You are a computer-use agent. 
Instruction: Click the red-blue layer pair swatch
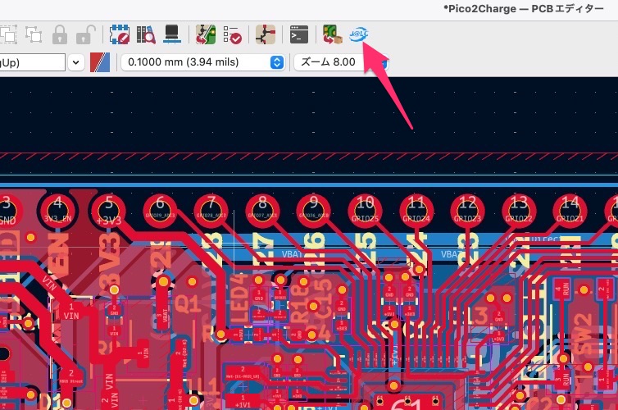click(100, 62)
